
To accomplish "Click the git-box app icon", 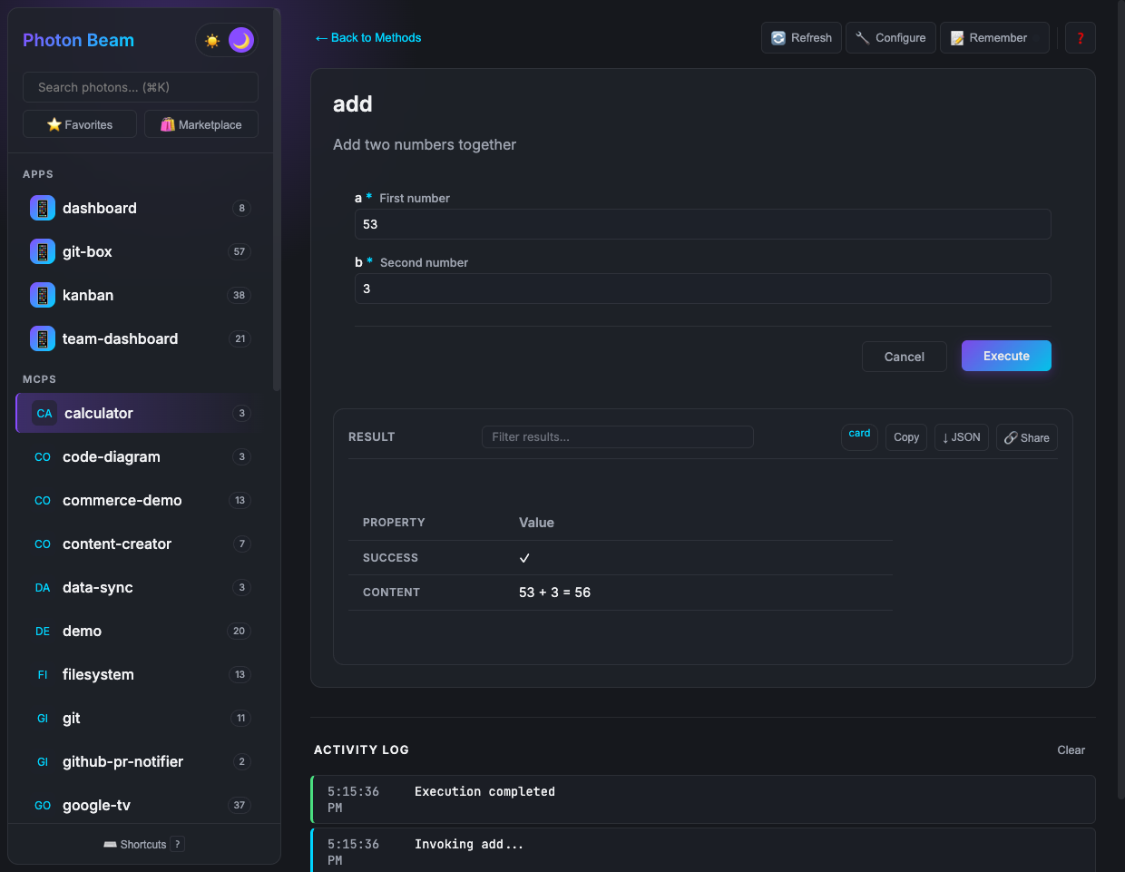I will pyautogui.click(x=43, y=251).
